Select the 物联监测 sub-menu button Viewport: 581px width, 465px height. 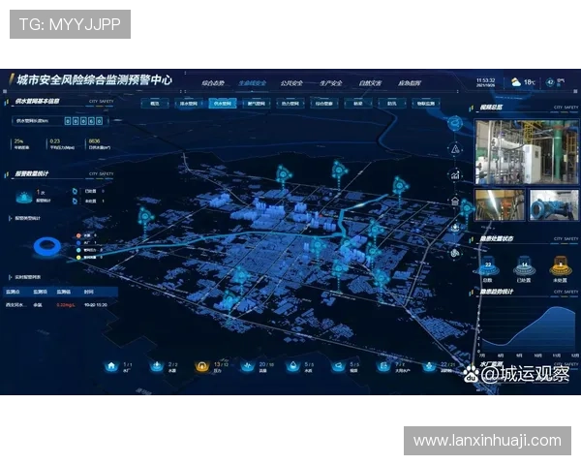coord(426,104)
